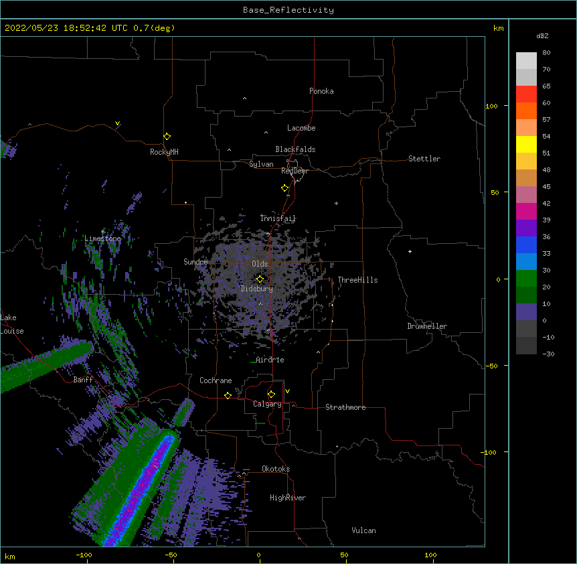Click the RedDeer city label
This screenshot has height=564, width=577.
pos(295,171)
